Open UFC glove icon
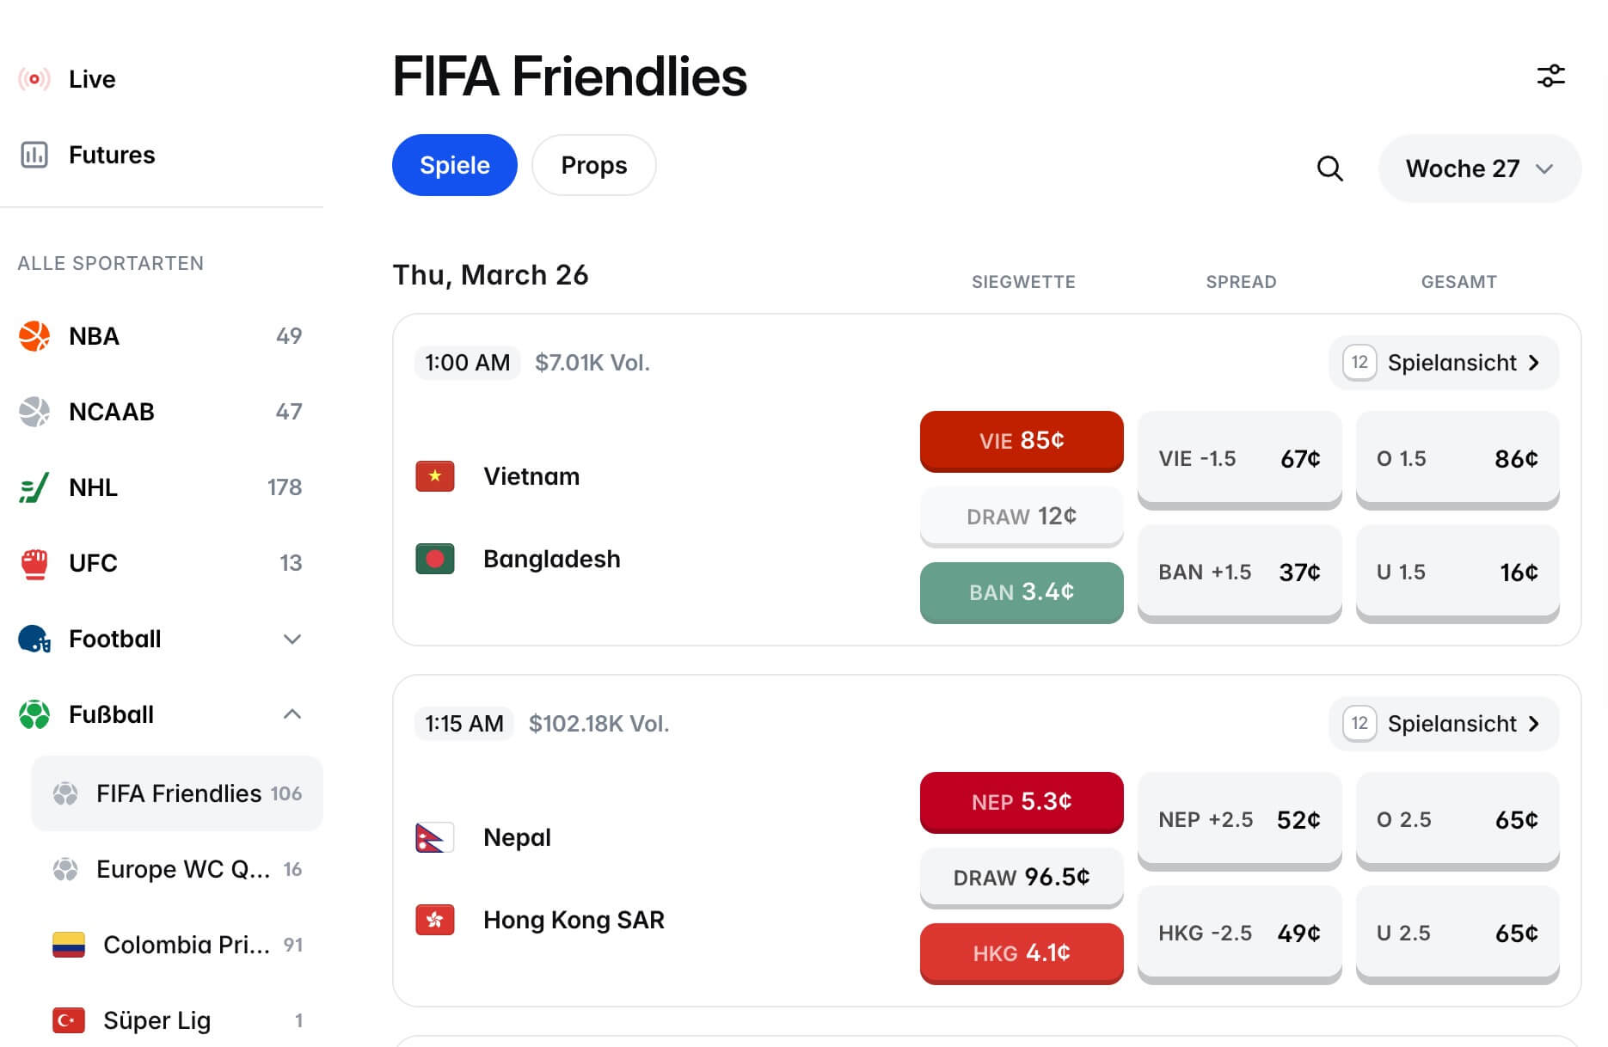Viewport: 1608px width, 1047px height. [x=34, y=563]
